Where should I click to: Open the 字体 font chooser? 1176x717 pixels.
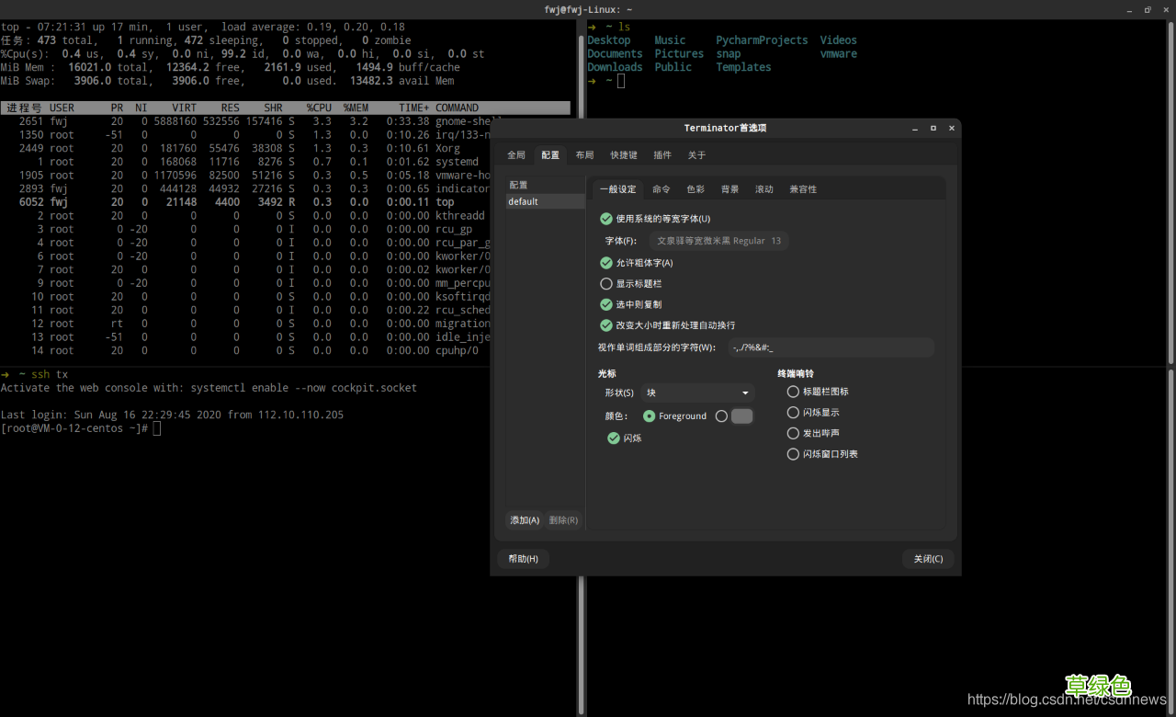pos(718,241)
